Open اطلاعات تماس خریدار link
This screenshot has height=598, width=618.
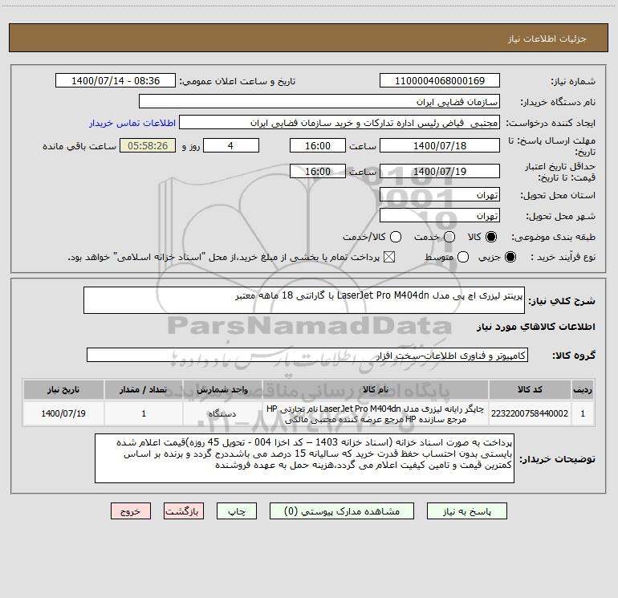coord(132,123)
